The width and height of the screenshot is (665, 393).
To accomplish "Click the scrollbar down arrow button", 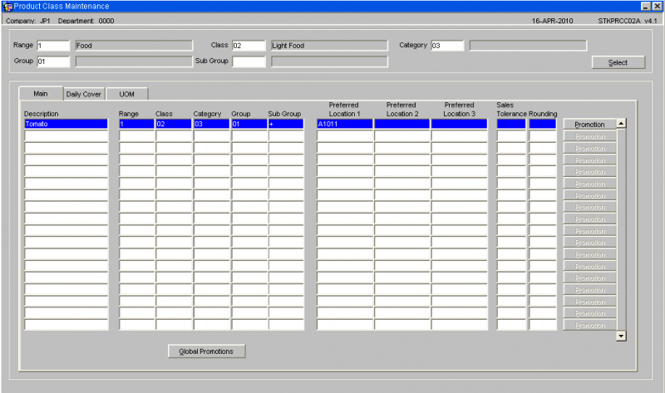I will 621,337.
